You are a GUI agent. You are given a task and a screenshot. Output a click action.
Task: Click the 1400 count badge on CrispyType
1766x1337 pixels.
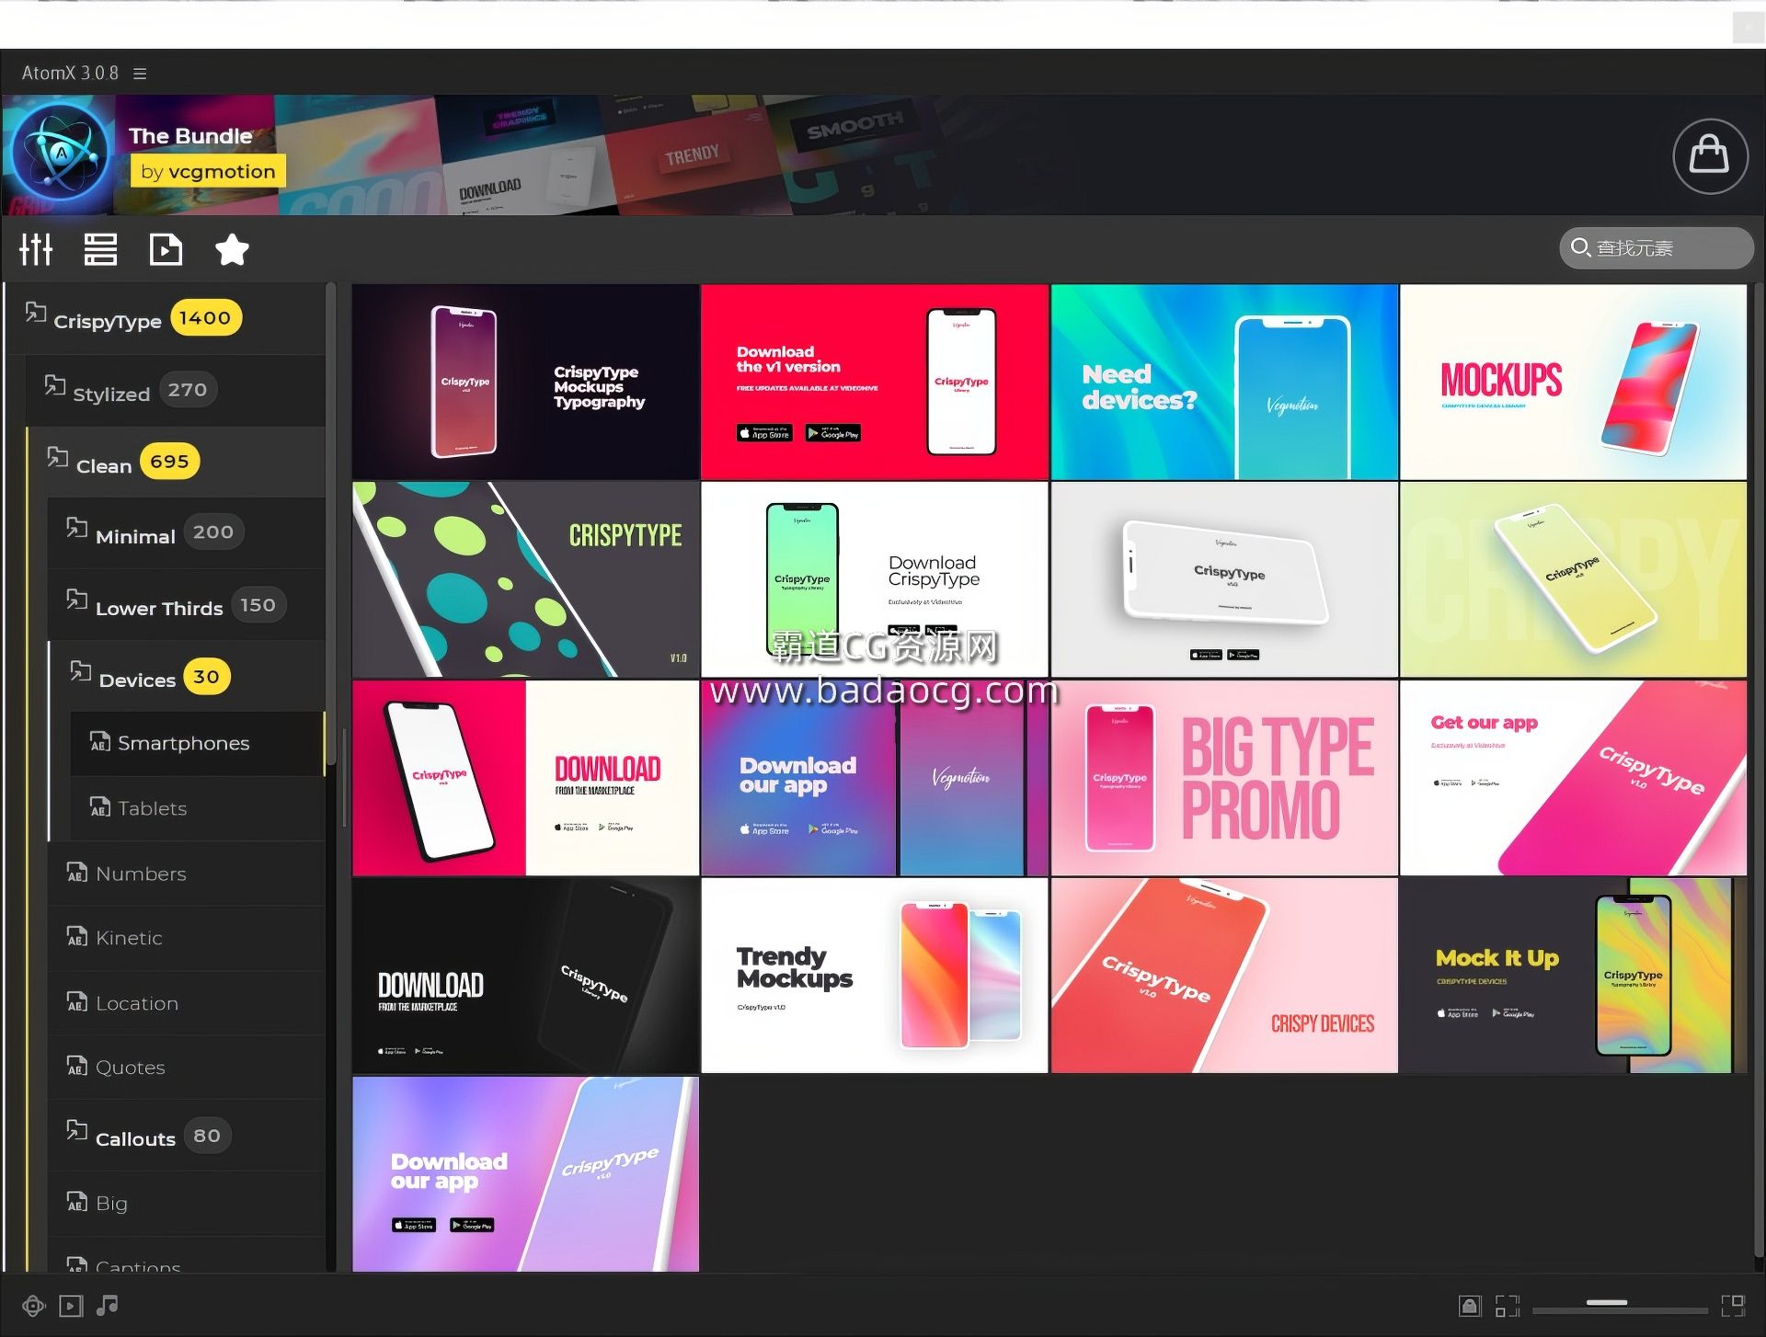pos(205,318)
